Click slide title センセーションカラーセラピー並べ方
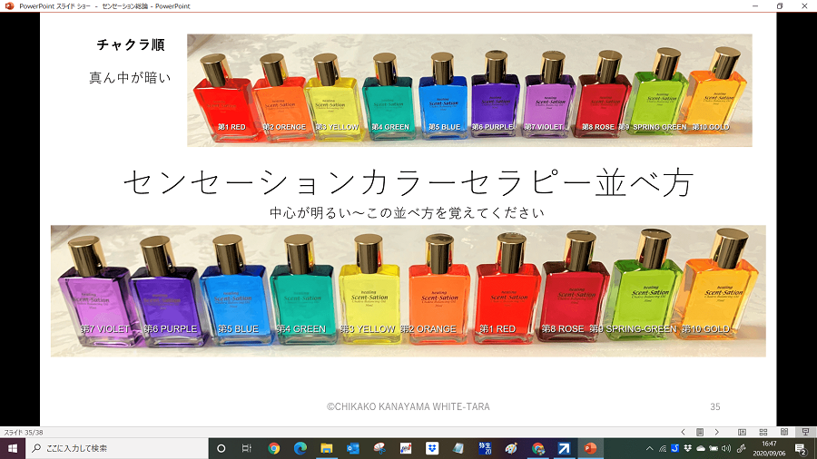The height and width of the screenshot is (459, 817). coord(408,182)
